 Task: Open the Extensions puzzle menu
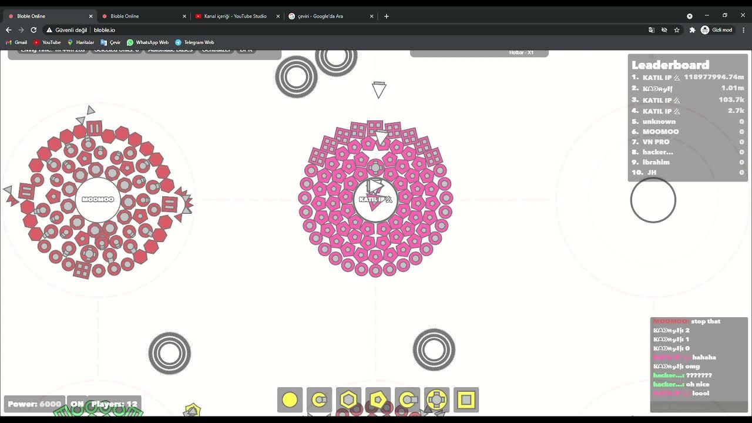[692, 30]
